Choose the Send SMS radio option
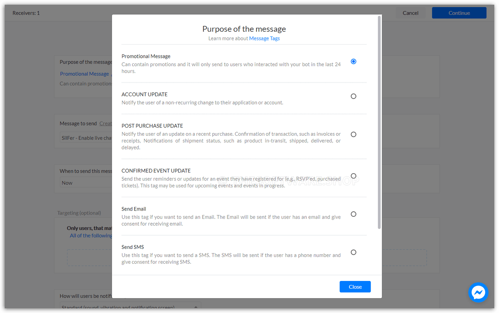 point(353,252)
